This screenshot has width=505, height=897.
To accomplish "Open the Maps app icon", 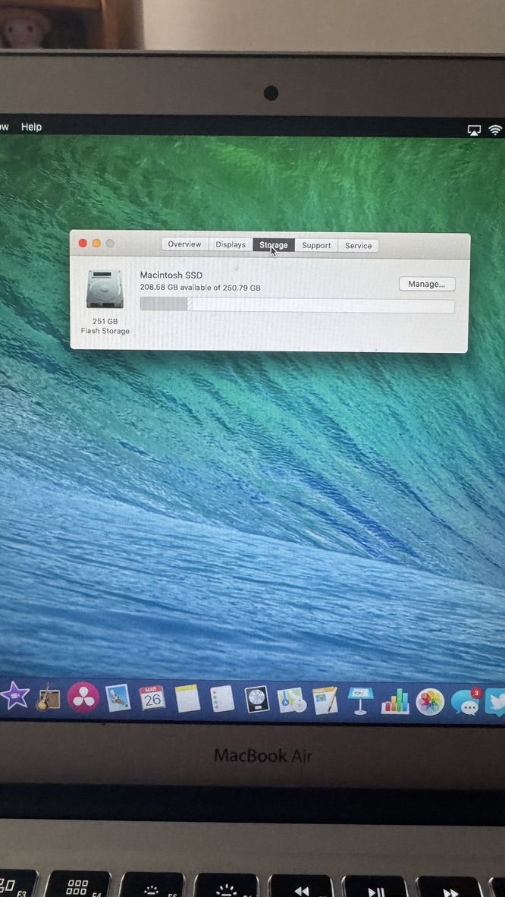I will pyautogui.click(x=291, y=700).
